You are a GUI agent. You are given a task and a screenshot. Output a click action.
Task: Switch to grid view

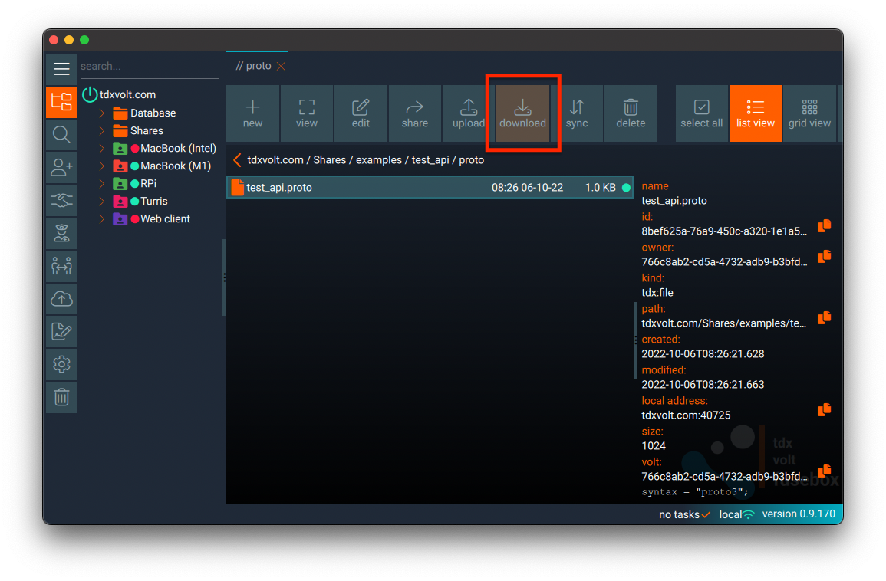(810, 113)
